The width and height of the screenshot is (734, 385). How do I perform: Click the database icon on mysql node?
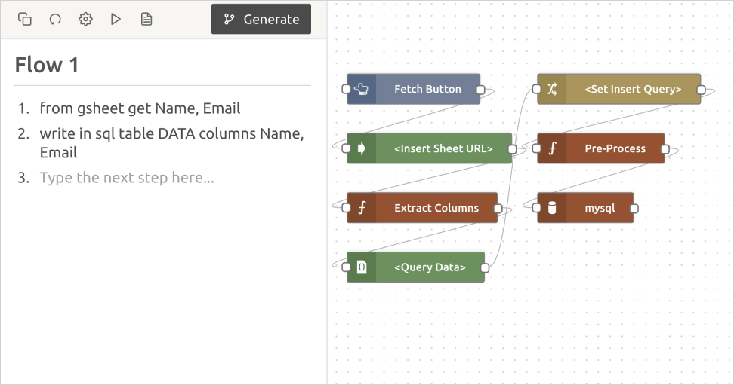tap(552, 208)
